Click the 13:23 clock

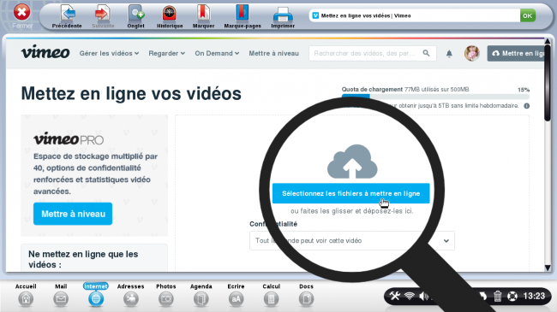click(534, 296)
